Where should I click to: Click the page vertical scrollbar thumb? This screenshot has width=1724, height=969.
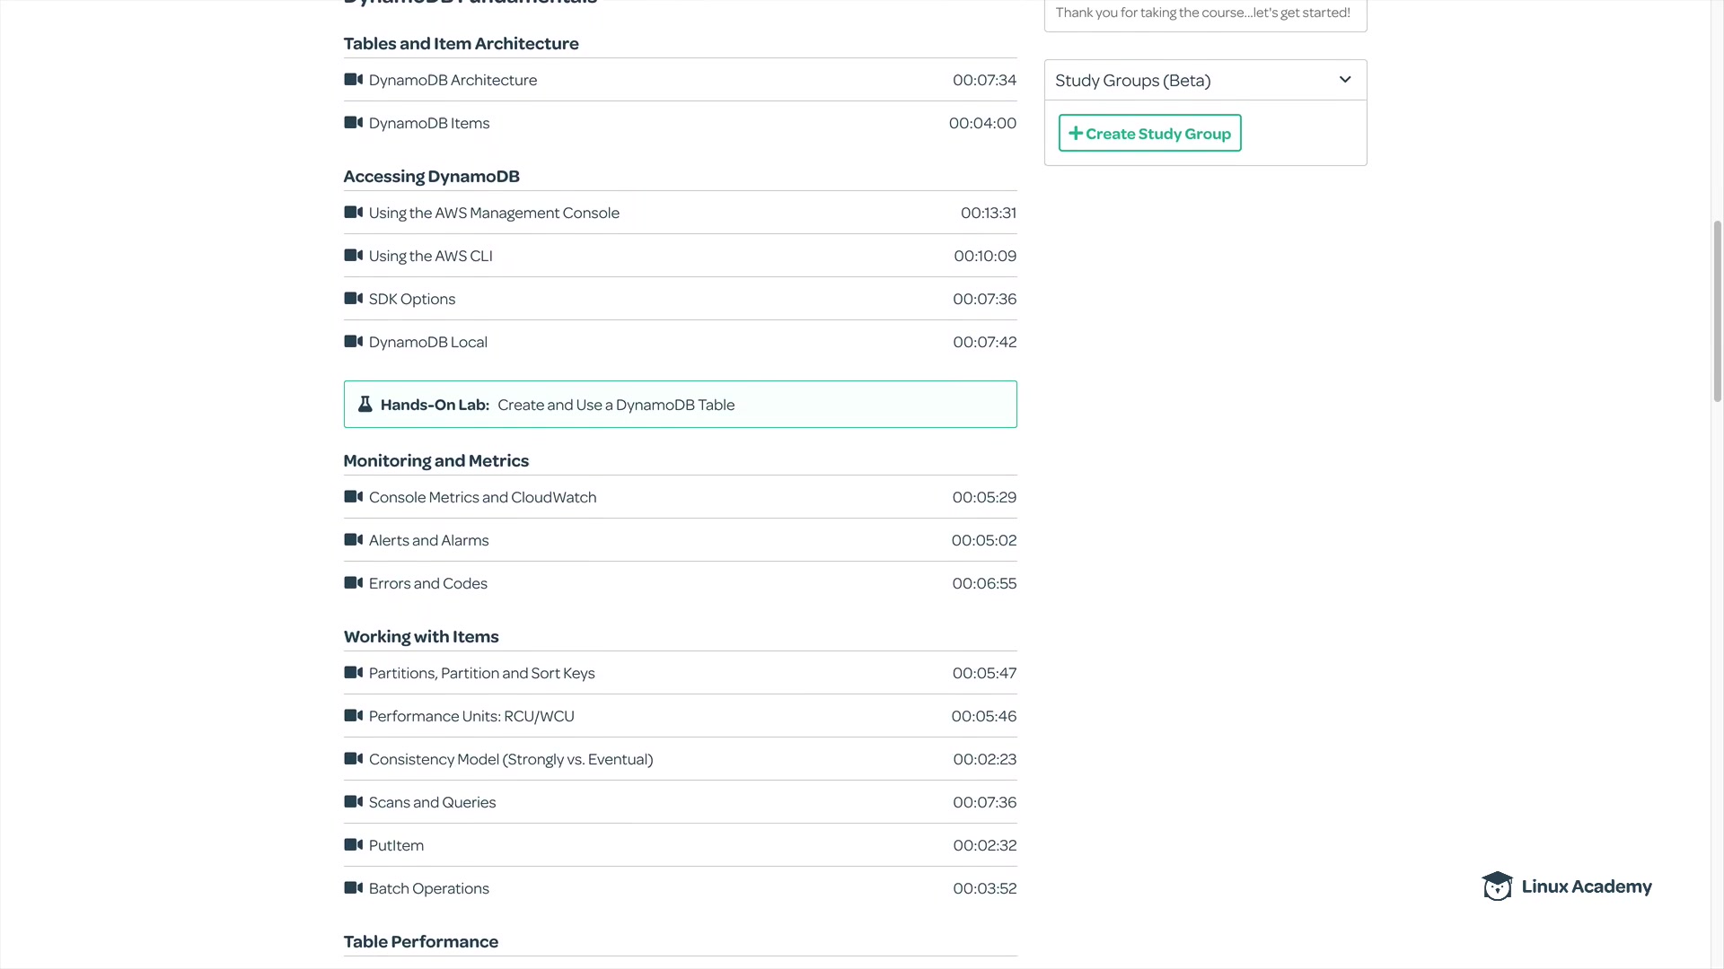pyautogui.click(x=1717, y=310)
